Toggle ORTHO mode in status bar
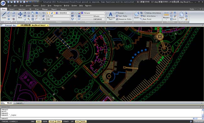This screenshot has height=123, width=204. point(45,121)
